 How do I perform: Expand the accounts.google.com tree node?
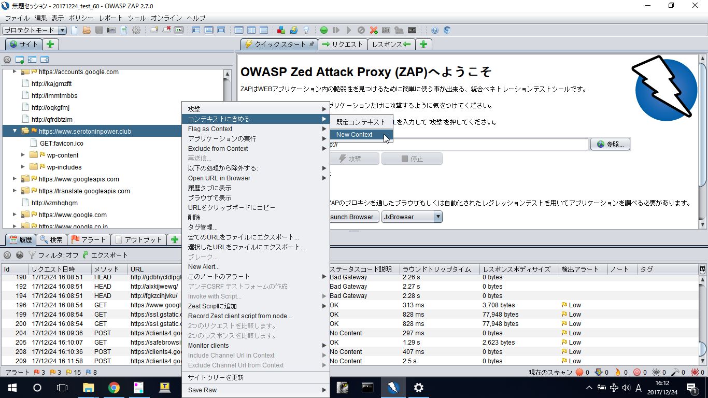[x=15, y=72]
